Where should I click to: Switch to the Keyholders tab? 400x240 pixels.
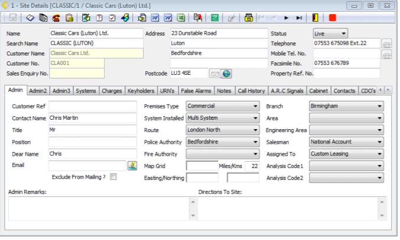[141, 91]
